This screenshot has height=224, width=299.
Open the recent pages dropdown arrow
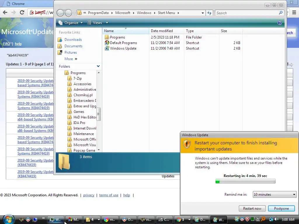point(74,13)
